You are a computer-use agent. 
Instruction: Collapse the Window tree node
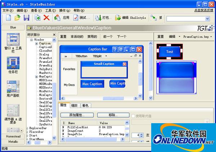(x=32, y=40)
